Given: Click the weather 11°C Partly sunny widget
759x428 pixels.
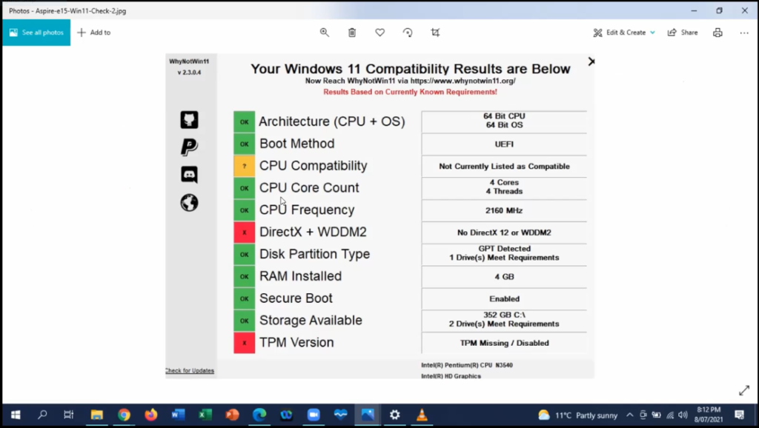Looking at the screenshot, I should click(578, 415).
